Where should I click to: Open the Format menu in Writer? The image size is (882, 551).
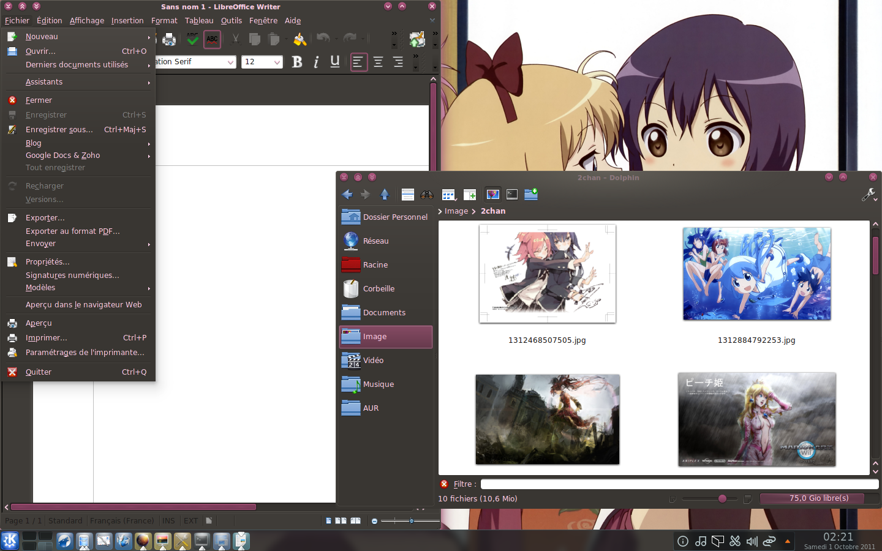(164, 21)
